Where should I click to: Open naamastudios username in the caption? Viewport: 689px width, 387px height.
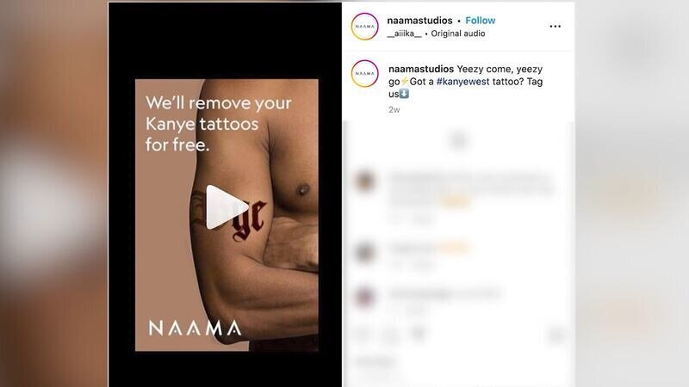pos(421,69)
